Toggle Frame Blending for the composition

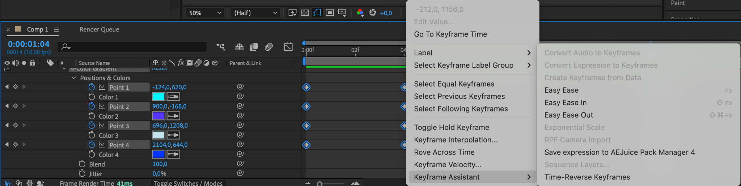coord(254,47)
